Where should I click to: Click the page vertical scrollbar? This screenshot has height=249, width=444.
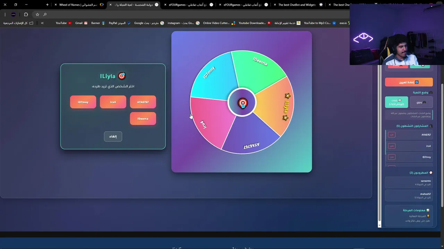click(x=442, y=145)
